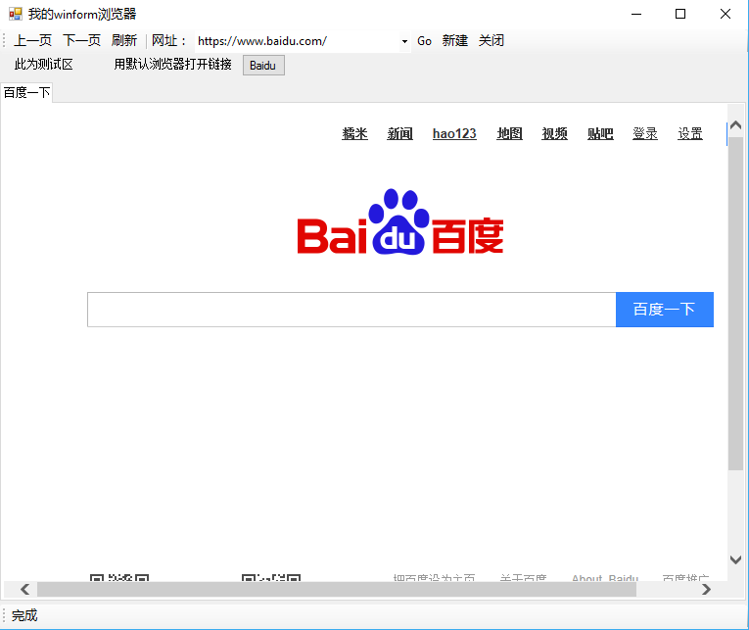
Task: Go back with 上一页 button
Action: pyautogui.click(x=32, y=40)
